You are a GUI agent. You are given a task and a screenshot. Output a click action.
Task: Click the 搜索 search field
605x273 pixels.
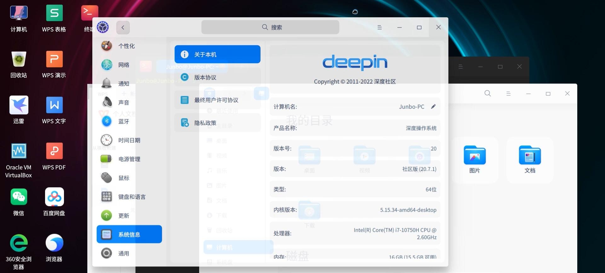pos(270,27)
